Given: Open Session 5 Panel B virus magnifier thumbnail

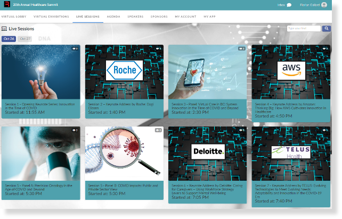Looking at the screenshot, I should (x=124, y=154).
